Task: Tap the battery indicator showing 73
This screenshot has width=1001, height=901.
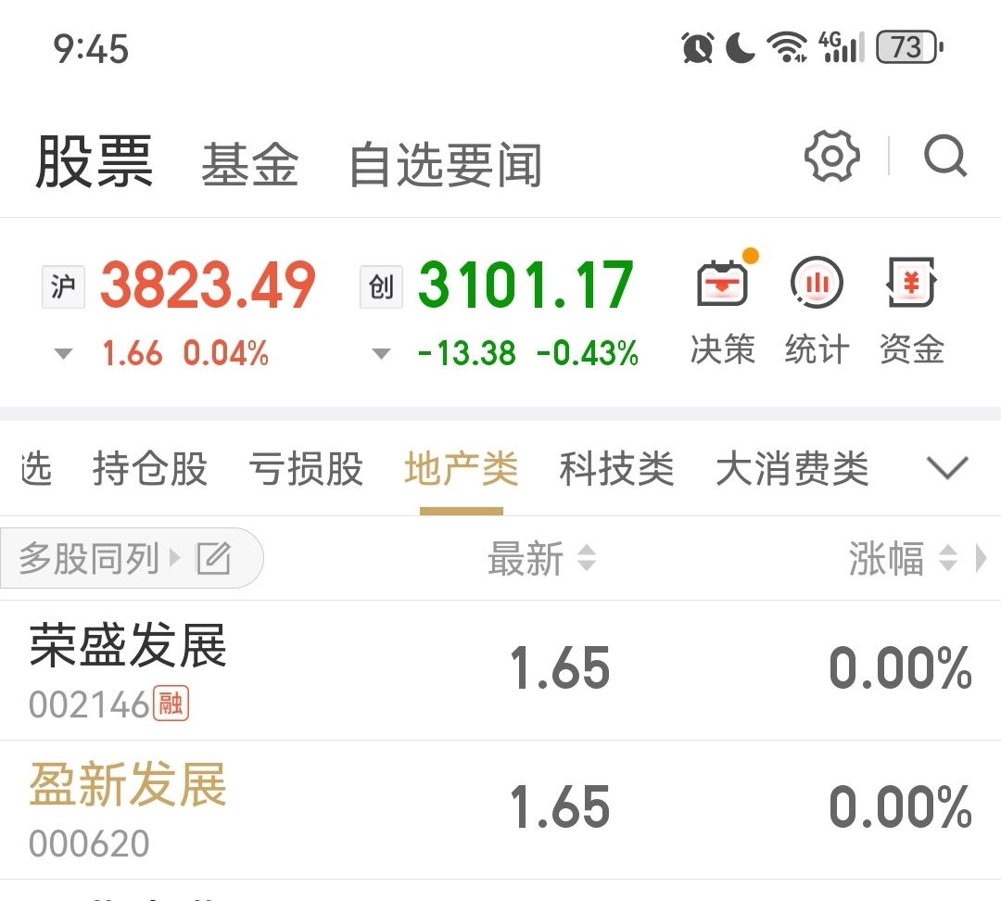Action: point(909,47)
